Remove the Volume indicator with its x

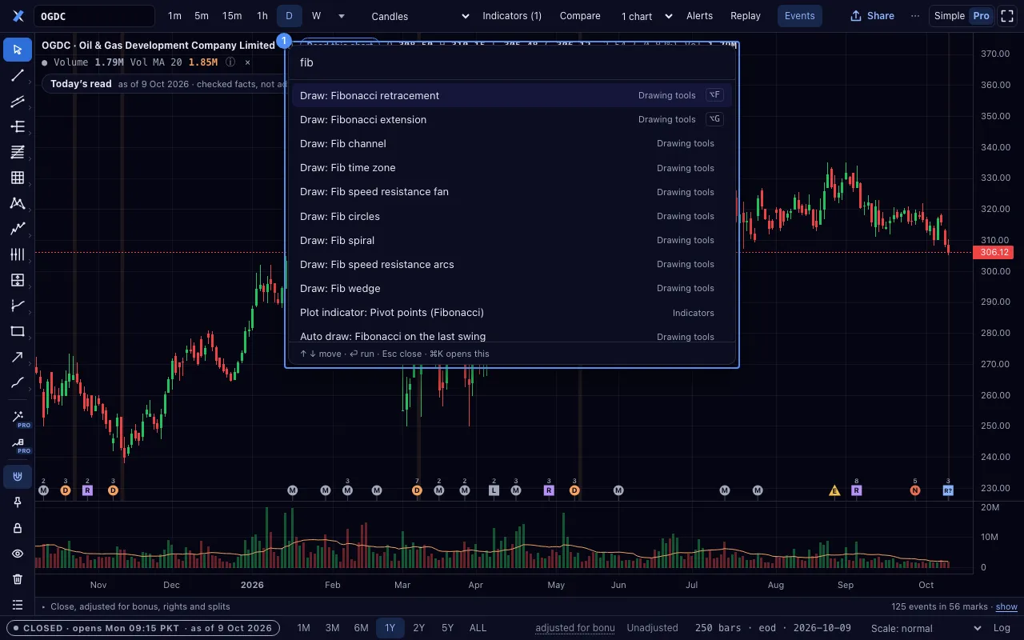click(x=247, y=62)
